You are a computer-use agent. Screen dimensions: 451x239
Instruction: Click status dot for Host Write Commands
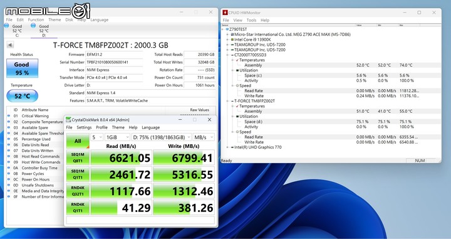pyautogui.click(x=9, y=162)
